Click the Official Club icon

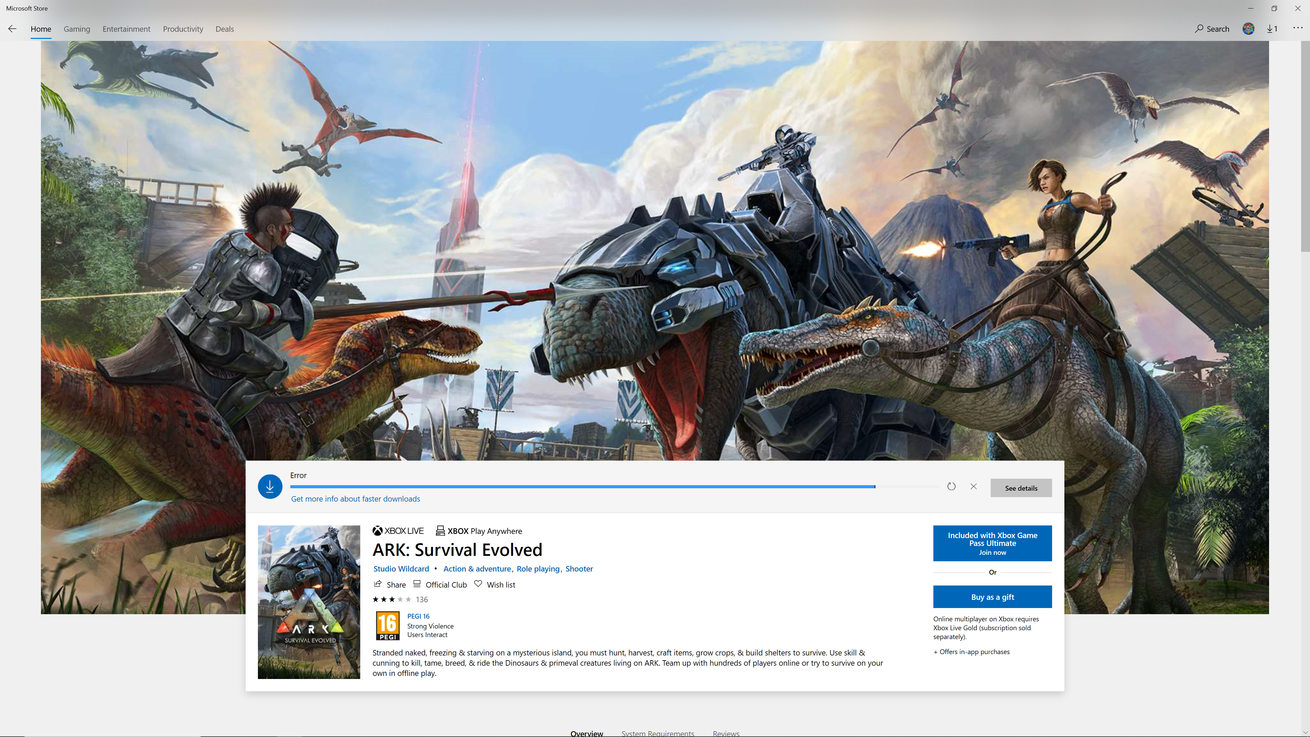[417, 584]
